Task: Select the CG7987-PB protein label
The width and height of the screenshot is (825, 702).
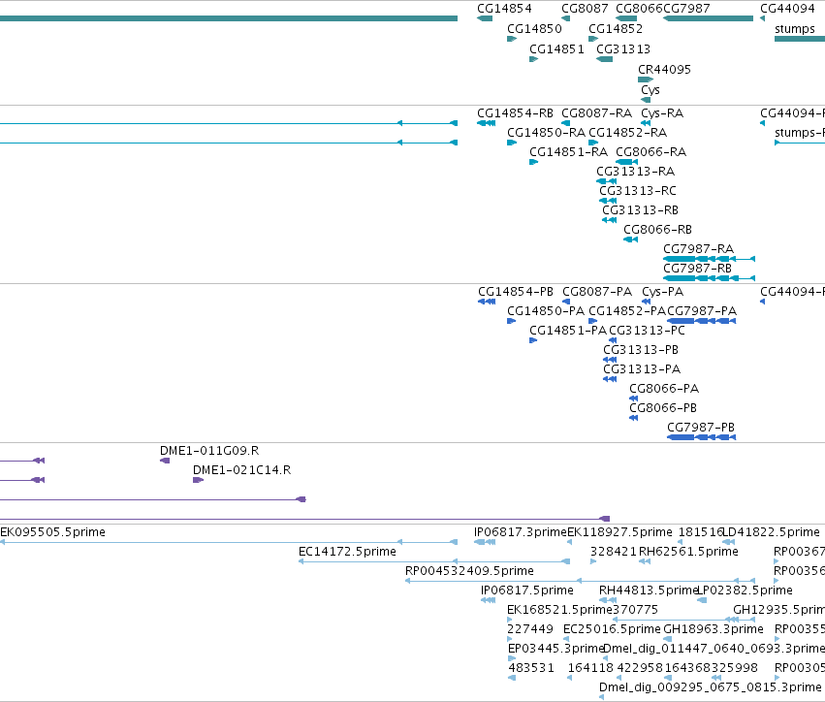Action: pos(701,428)
